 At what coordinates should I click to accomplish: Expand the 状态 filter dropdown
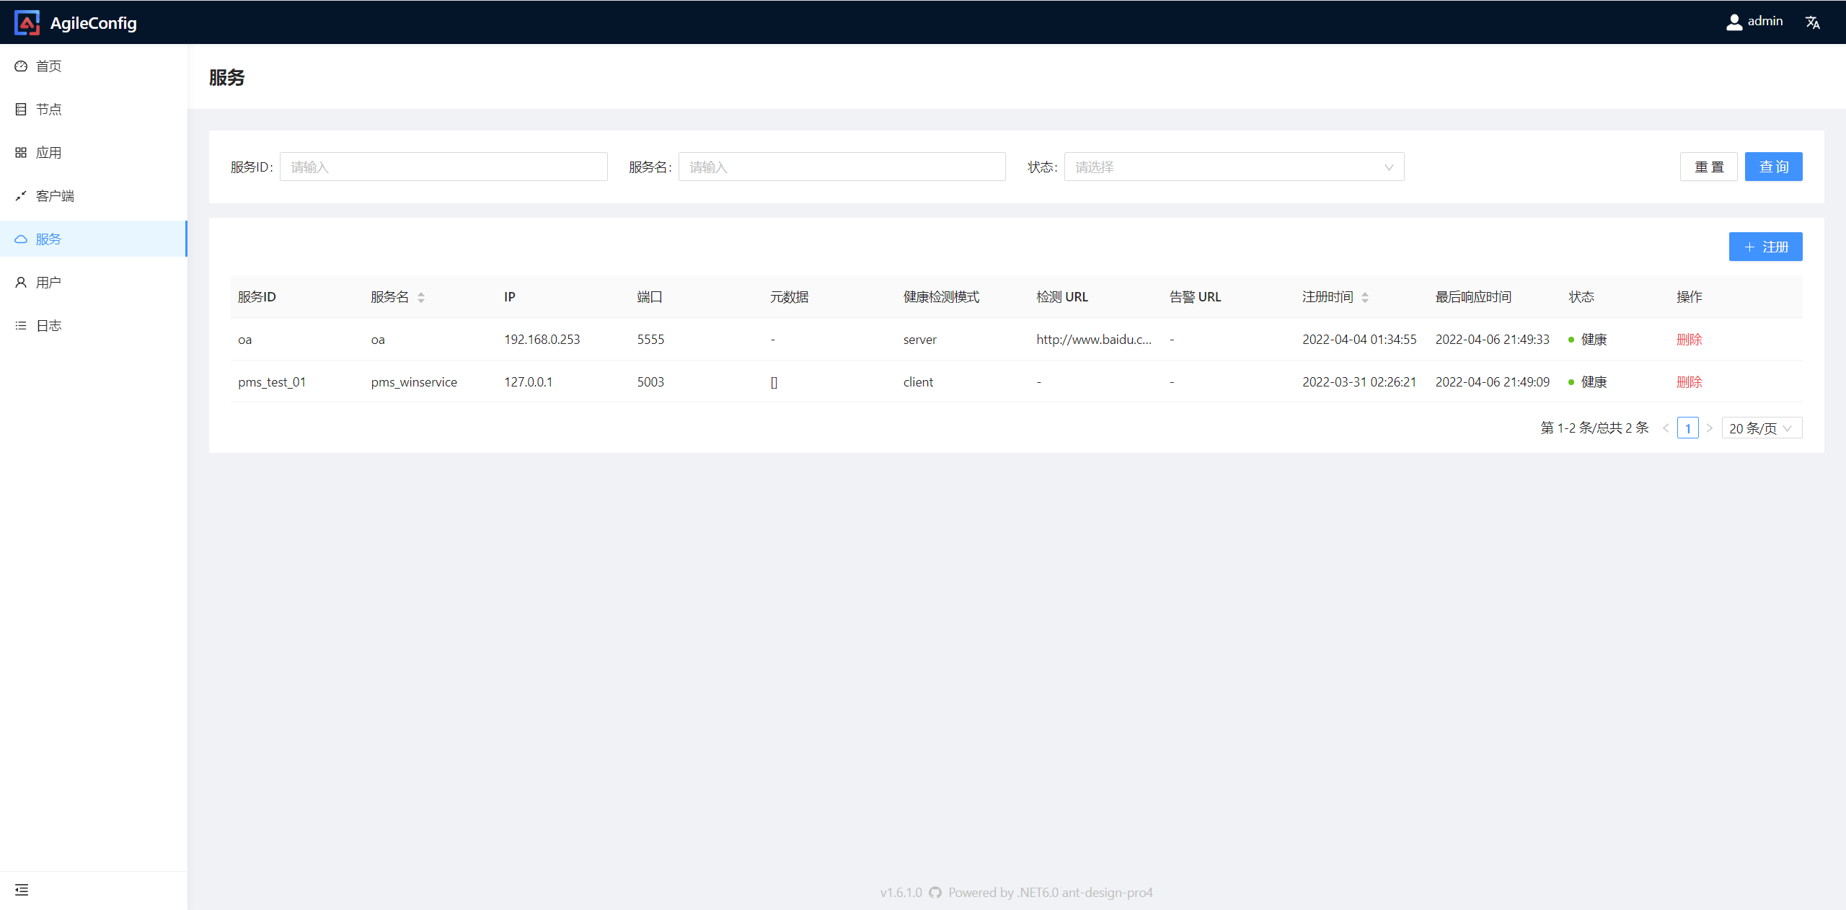1234,167
